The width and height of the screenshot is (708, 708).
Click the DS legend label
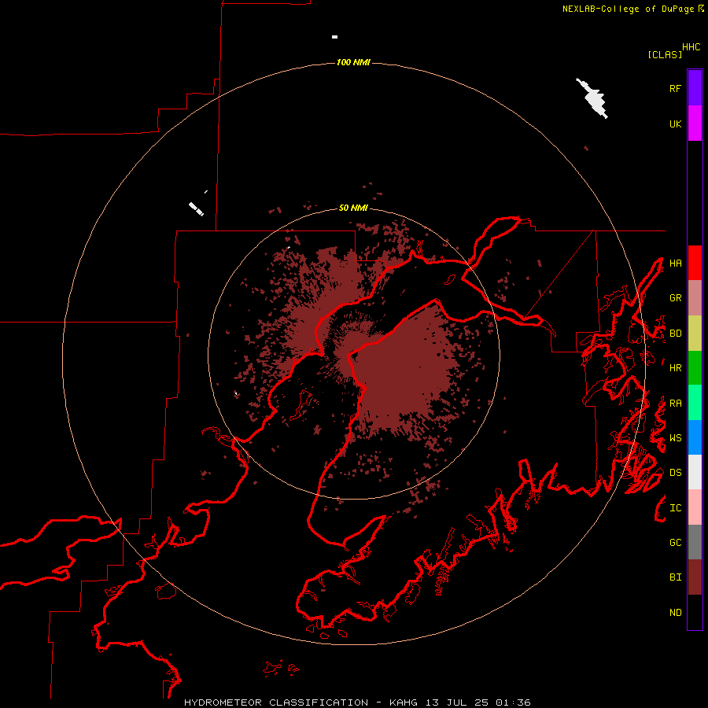click(x=675, y=473)
